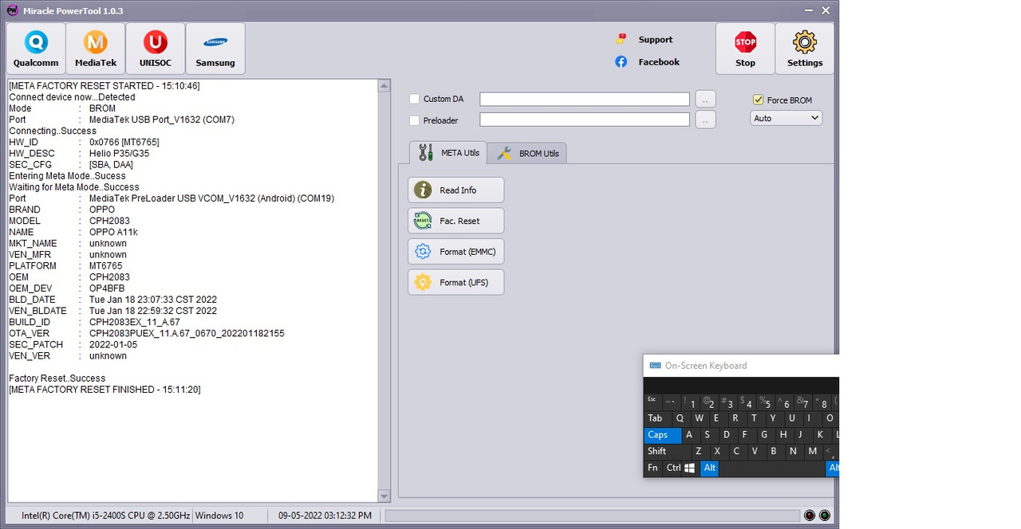1021x529 pixels.
Task: Click the Custom DA path field
Action: click(585, 99)
